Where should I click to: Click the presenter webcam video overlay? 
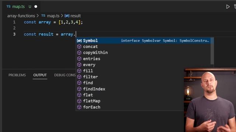[x=210, y=100]
